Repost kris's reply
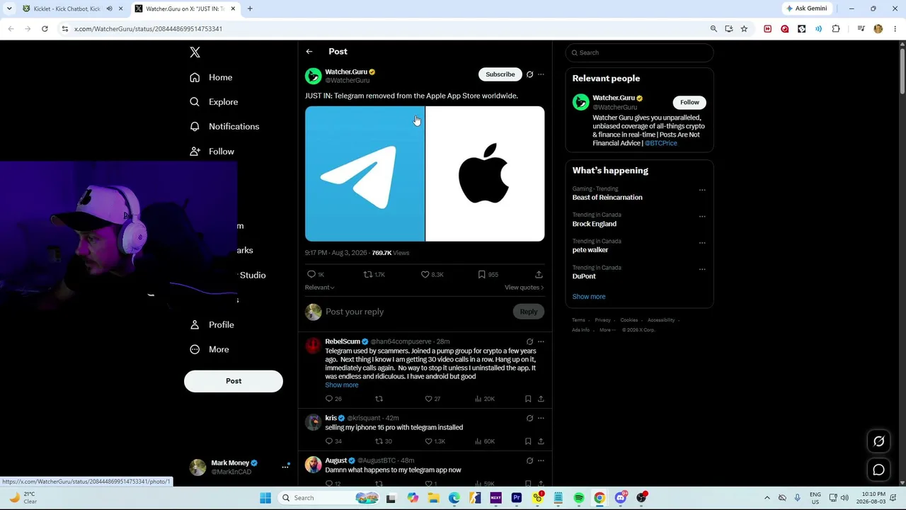 383,441
